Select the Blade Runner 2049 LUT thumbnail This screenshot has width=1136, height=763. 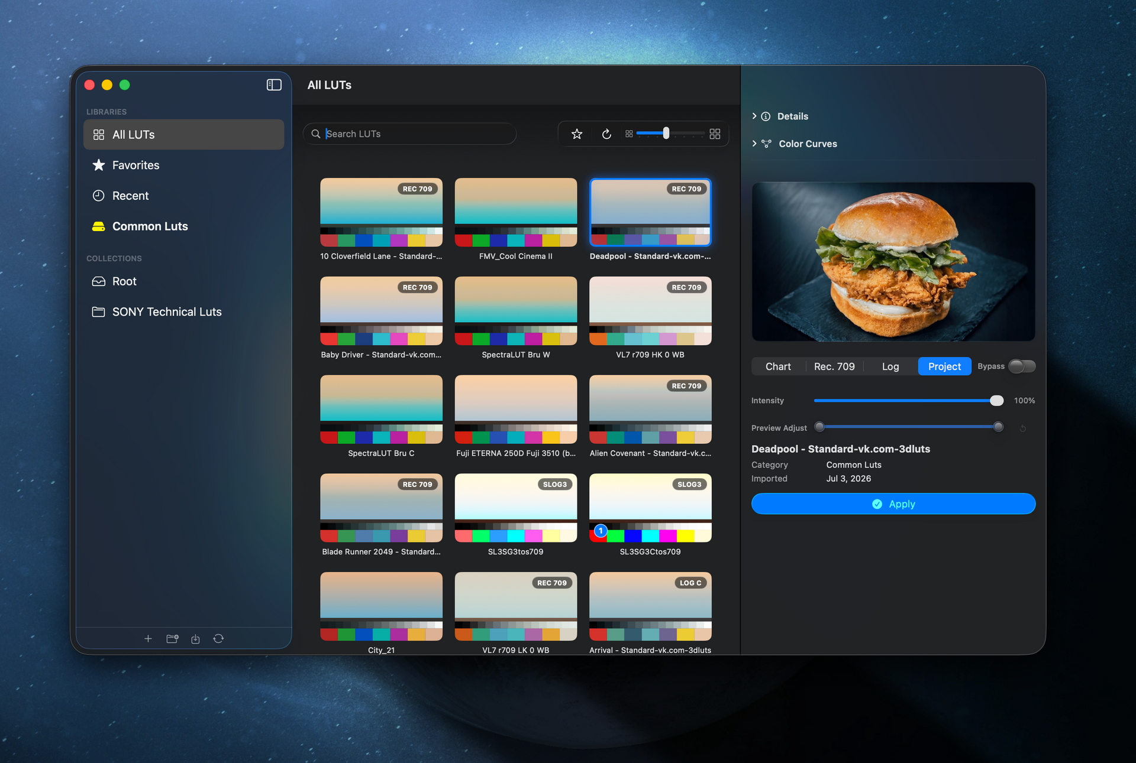point(381,508)
